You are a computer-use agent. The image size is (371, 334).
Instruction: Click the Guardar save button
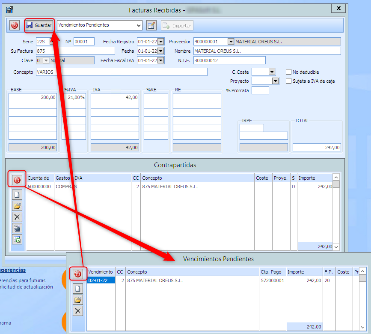pos(39,26)
